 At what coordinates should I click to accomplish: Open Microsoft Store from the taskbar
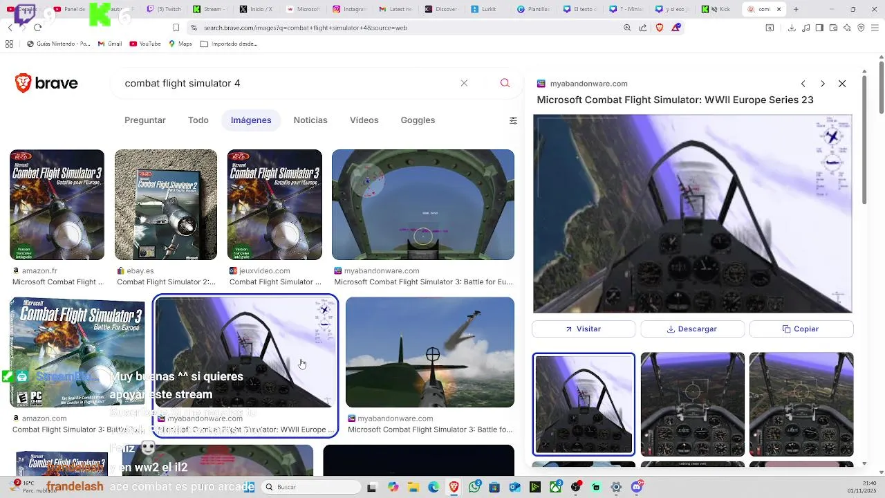tap(494, 487)
